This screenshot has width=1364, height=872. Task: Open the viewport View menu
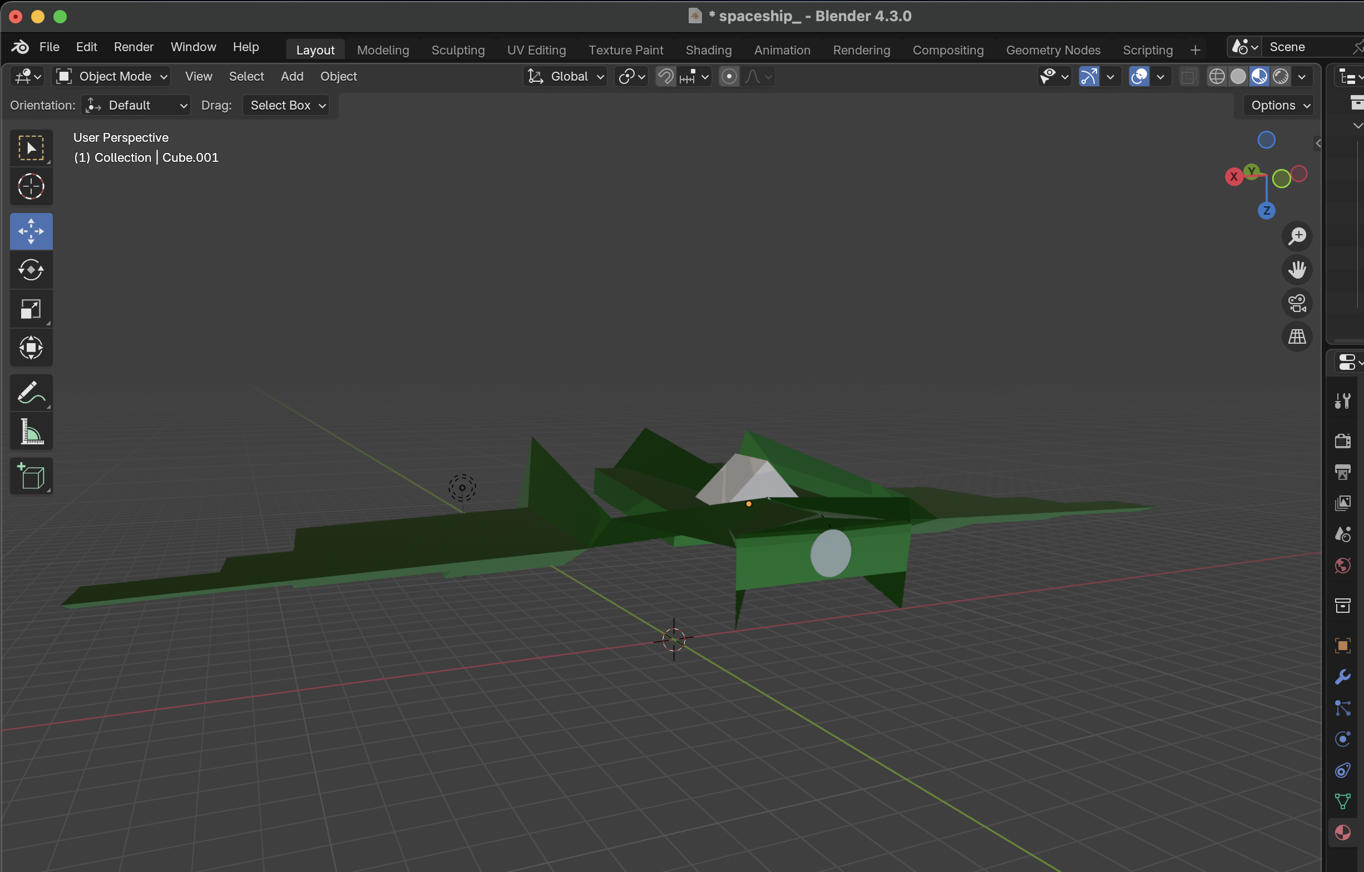pyautogui.click(x=198, y=76)
